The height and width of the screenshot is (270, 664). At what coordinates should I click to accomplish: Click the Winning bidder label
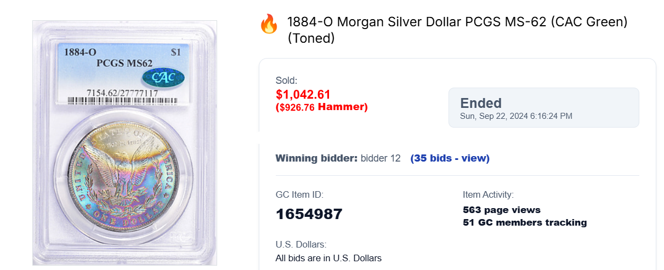point(316,158)
